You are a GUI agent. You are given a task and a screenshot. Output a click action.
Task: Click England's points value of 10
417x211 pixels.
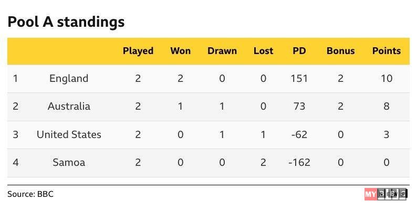coord(387,79)
